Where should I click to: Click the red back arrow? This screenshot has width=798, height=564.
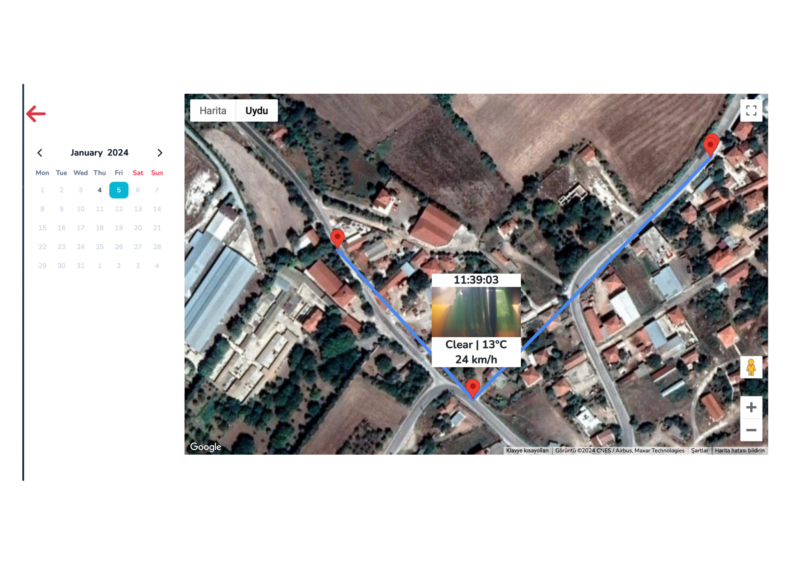click(36, 114)
